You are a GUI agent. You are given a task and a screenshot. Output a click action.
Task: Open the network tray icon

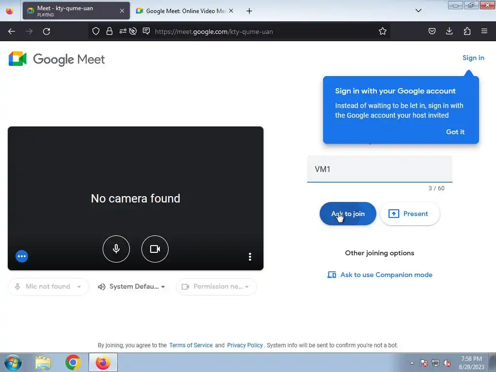point(435,363)
